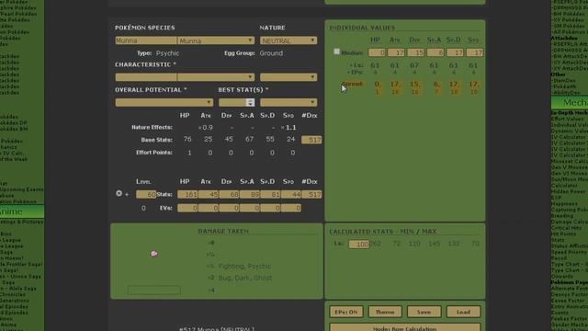Click the 'Fighting, Psychic' resistance text
588x331 pixels.
244,266
